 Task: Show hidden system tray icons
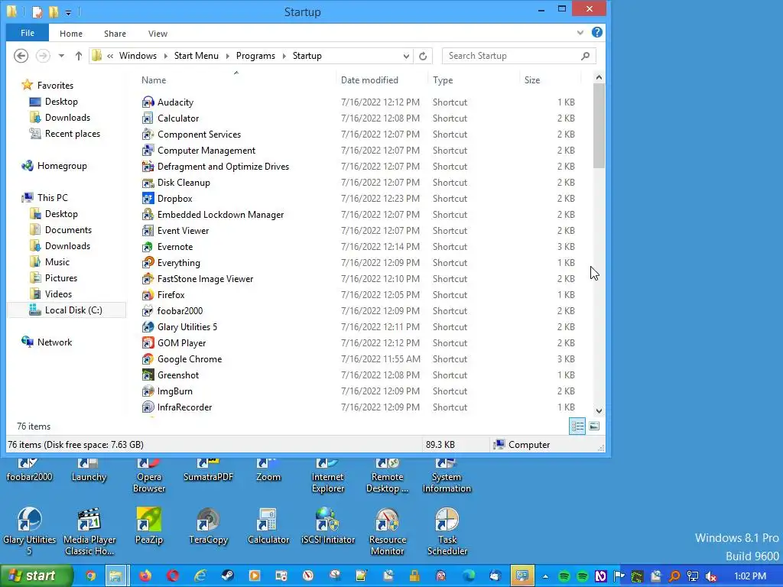(545, 576)
